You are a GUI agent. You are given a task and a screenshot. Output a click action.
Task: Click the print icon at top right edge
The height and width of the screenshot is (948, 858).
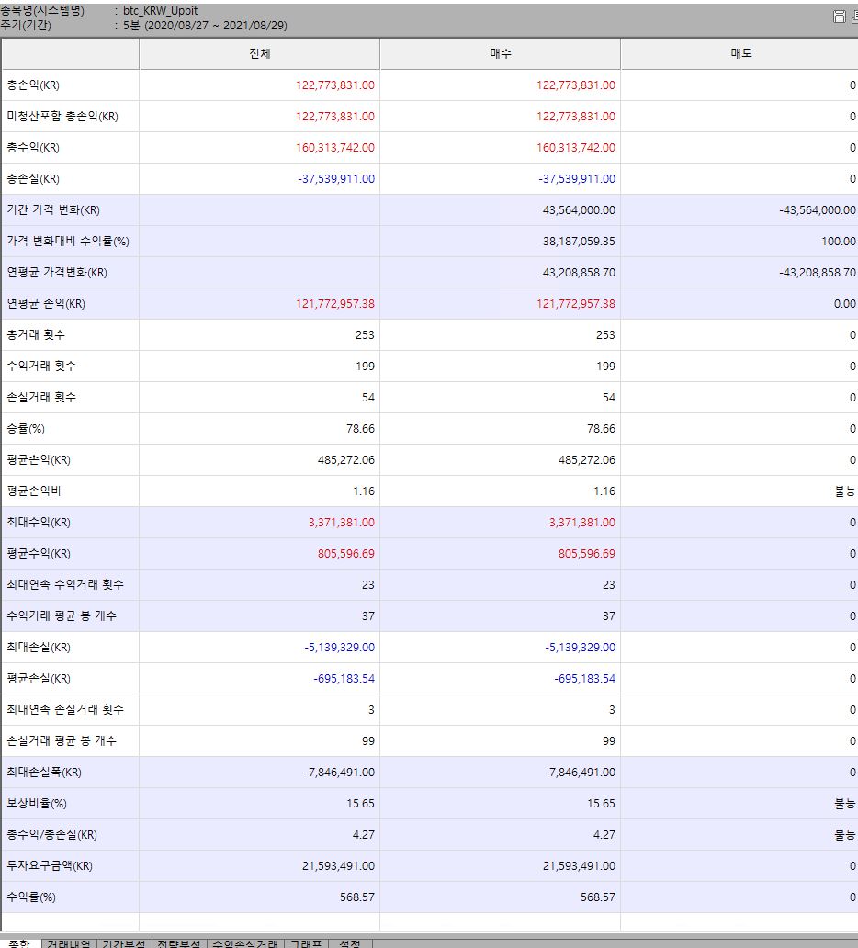pyautogui.click(x=854, y=17)
